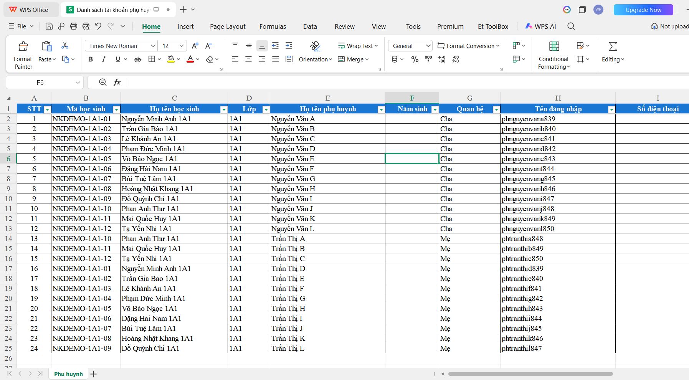This screenshot has width=689, height=380.
Task: Open the Formulas ribbon tab
Action: click(x=273, y=26)
